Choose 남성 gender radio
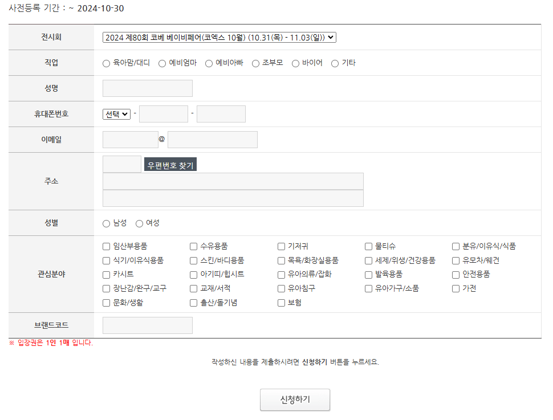Image resolution: width=553 pixels, height=420 pixels. point(106,223)
